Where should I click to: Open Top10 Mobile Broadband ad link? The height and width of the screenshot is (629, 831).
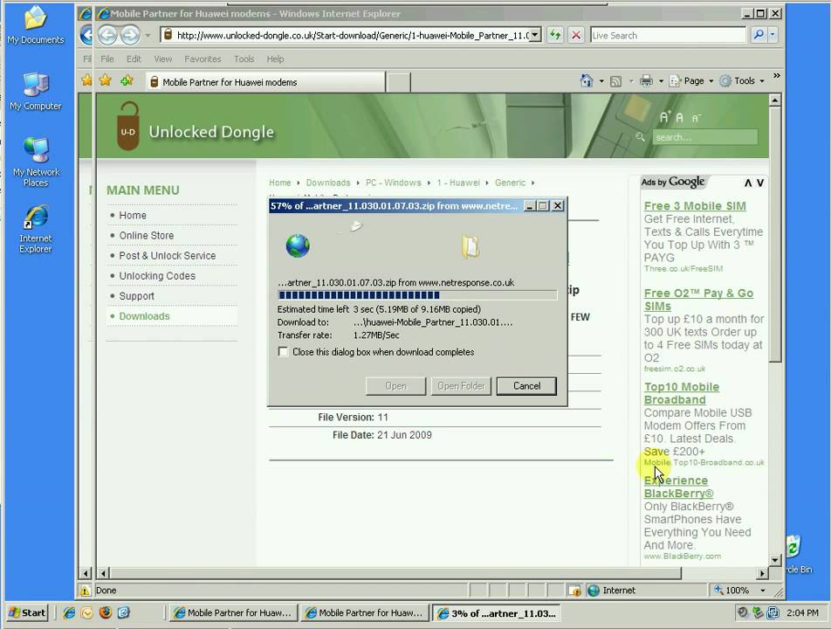tap(682, 393)
